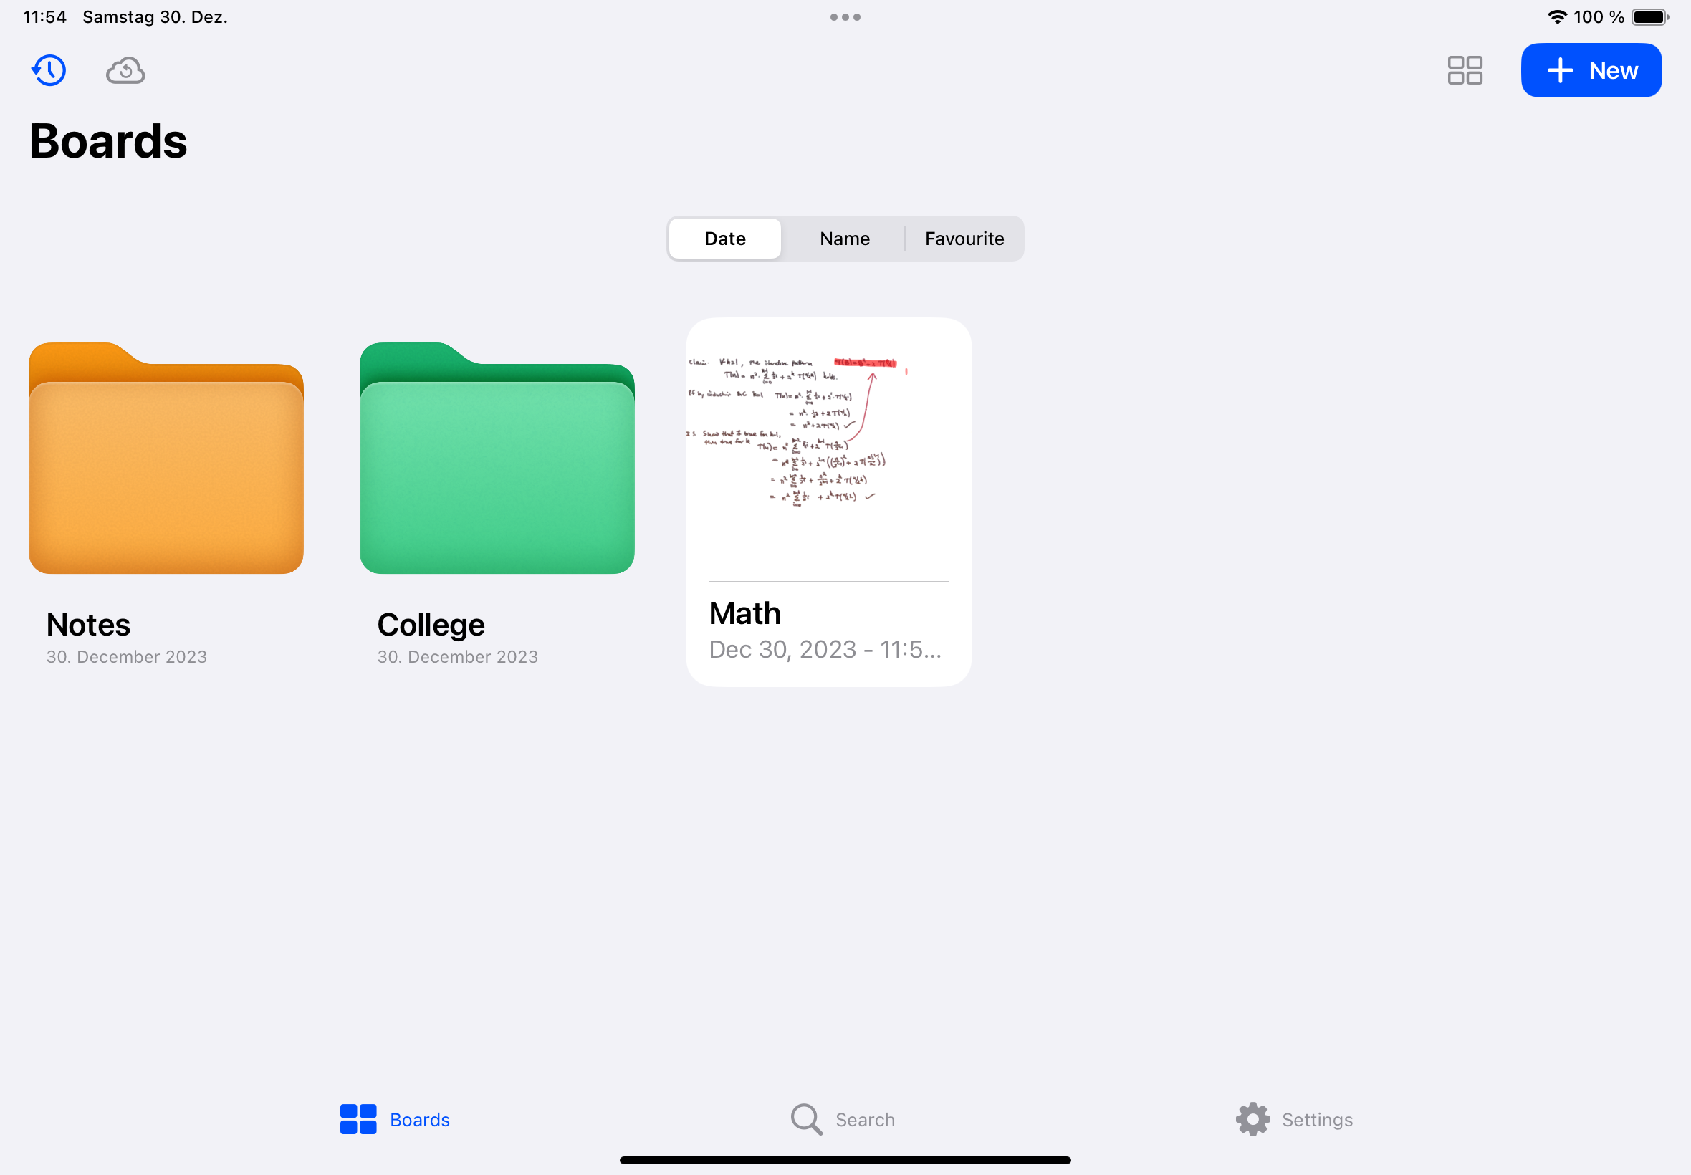Open the green College folder

click(x=497, y=459)
